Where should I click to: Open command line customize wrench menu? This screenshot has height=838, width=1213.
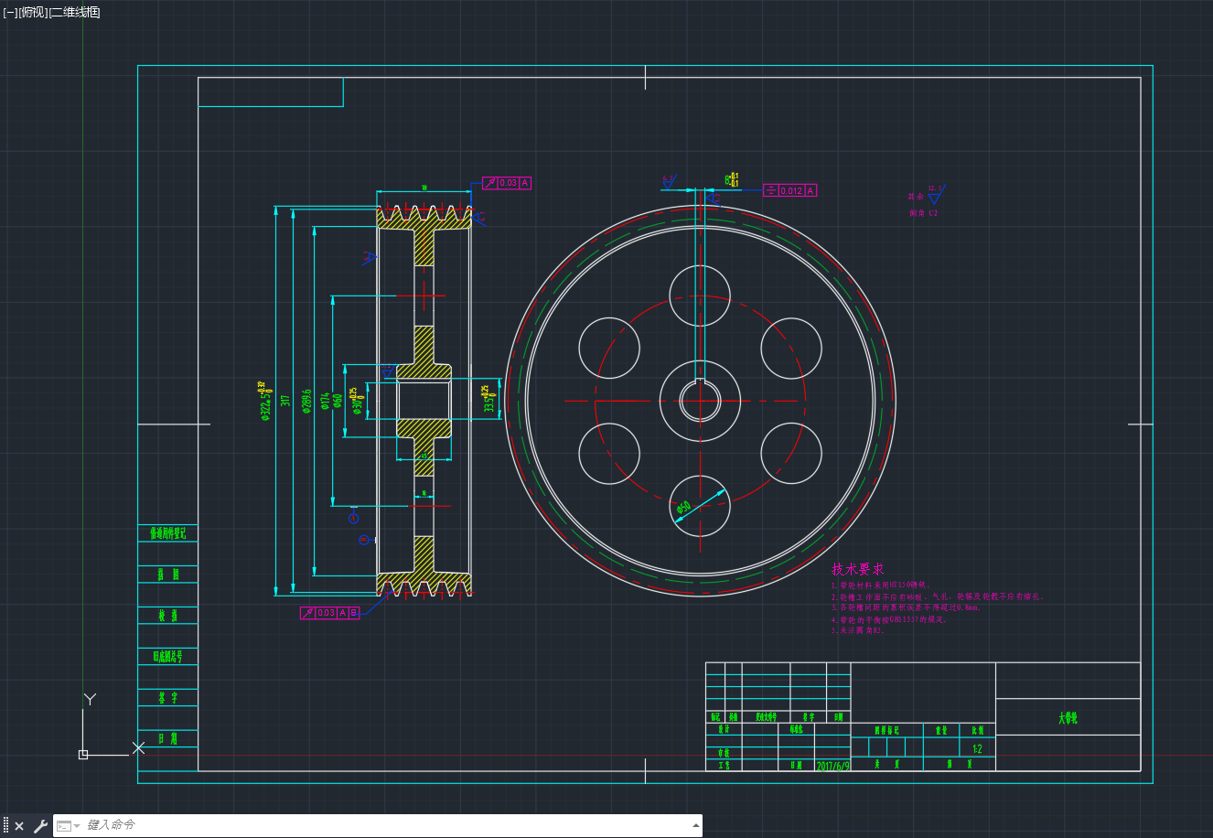[40, 826]
